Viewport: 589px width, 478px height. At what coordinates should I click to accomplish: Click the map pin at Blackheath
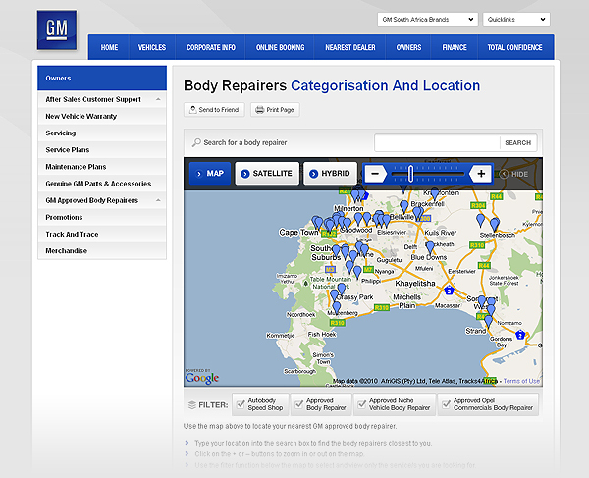point(431,248)
